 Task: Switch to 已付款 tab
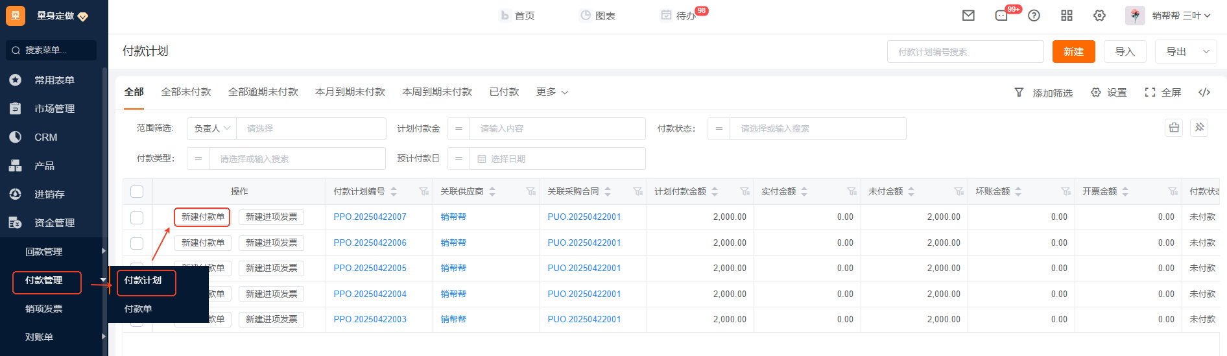(505, 92)
